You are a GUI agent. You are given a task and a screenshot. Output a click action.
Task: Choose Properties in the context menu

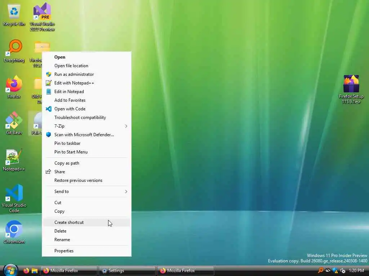click(86, 250)
